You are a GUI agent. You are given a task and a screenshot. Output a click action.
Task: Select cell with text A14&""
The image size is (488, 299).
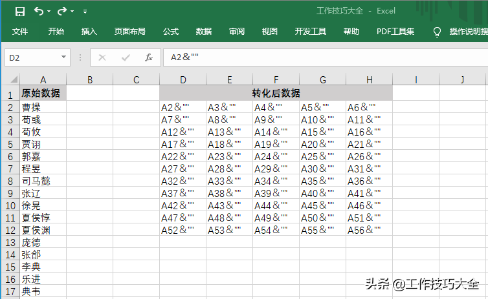(x=276, y=132)
